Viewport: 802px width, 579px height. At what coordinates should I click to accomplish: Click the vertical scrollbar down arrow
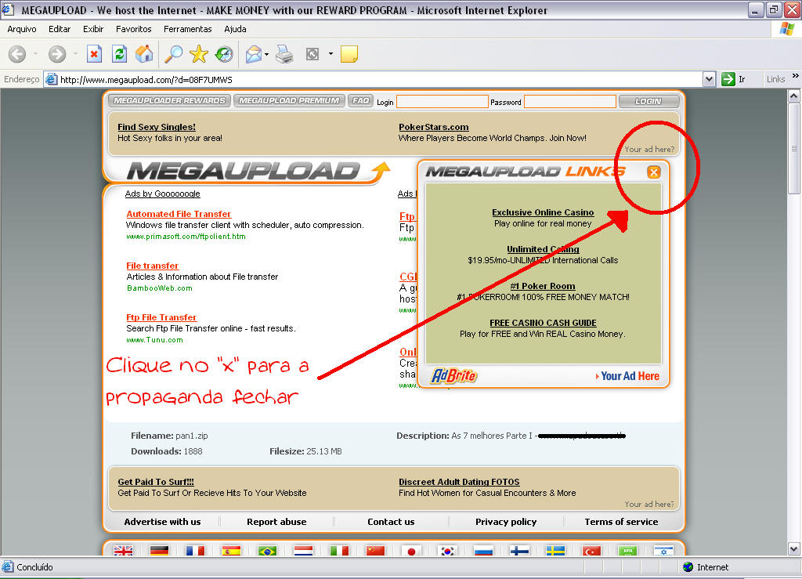point(794,548)
